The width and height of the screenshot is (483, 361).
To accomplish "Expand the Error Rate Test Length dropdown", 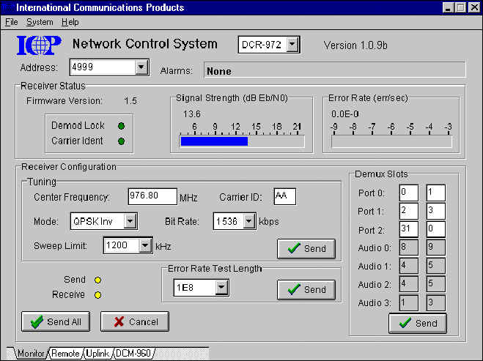I will point(221,288).
